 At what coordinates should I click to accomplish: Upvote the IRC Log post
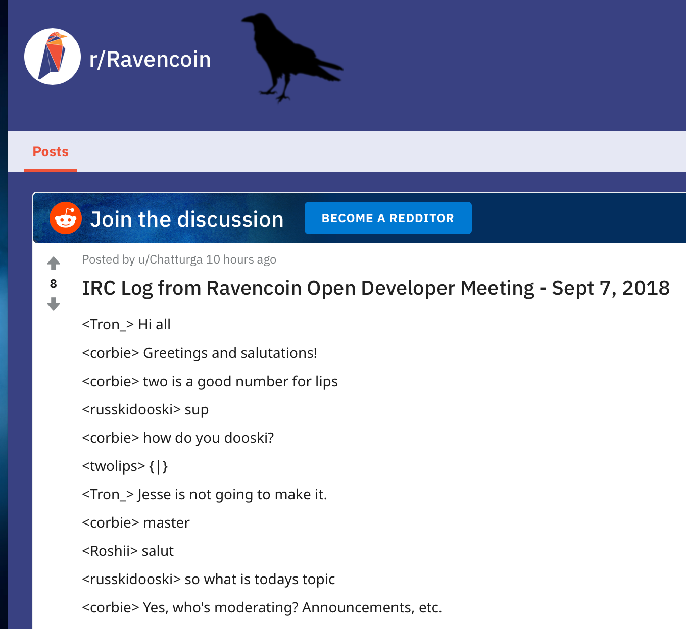(54, 263)
